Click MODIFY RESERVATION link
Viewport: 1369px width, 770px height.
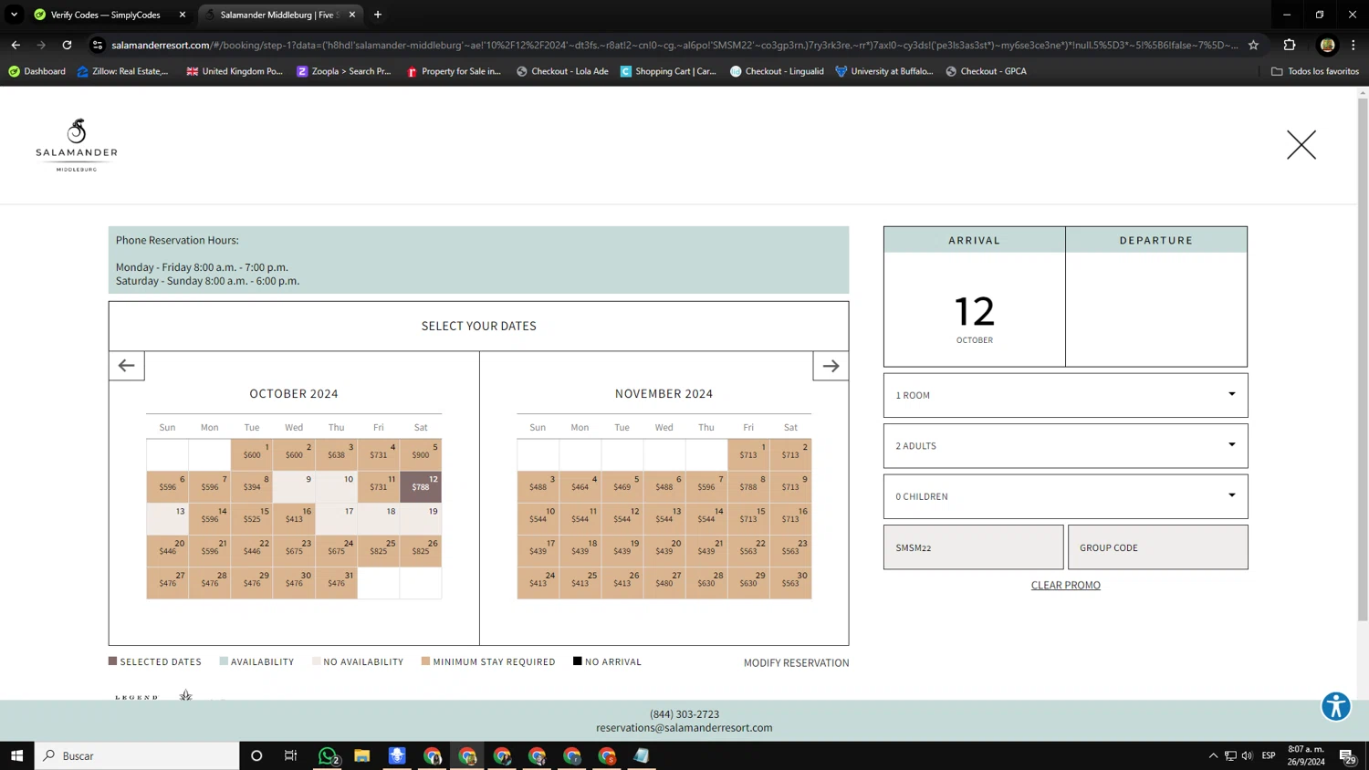796,662
